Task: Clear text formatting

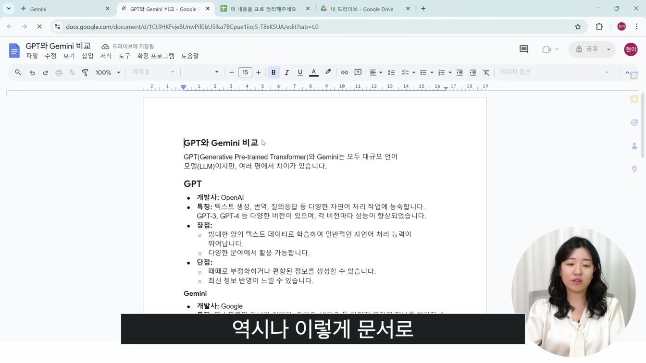Action: click(x=486, y=73)
